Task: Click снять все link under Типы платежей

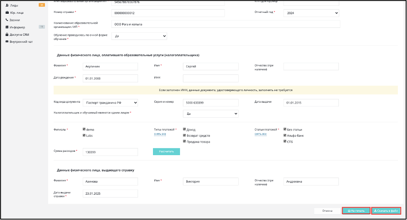Action: [x=160, y=134]
